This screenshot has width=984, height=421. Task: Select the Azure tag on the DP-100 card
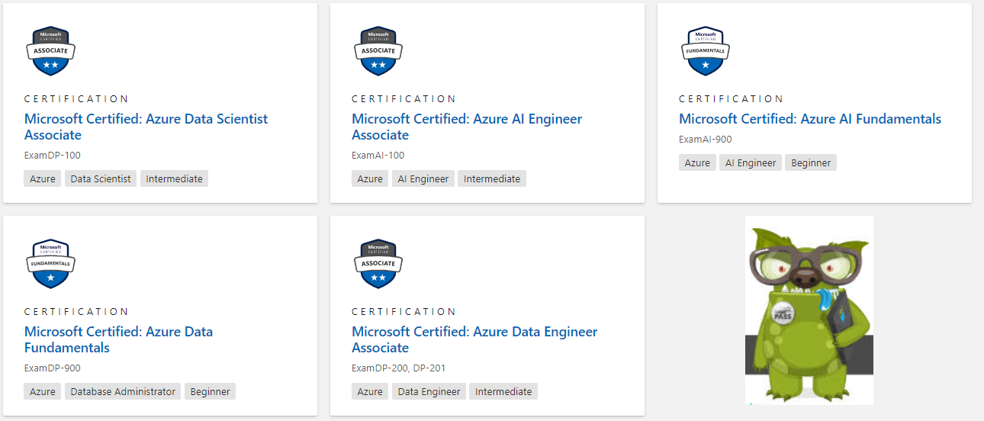tap(43, 178)
